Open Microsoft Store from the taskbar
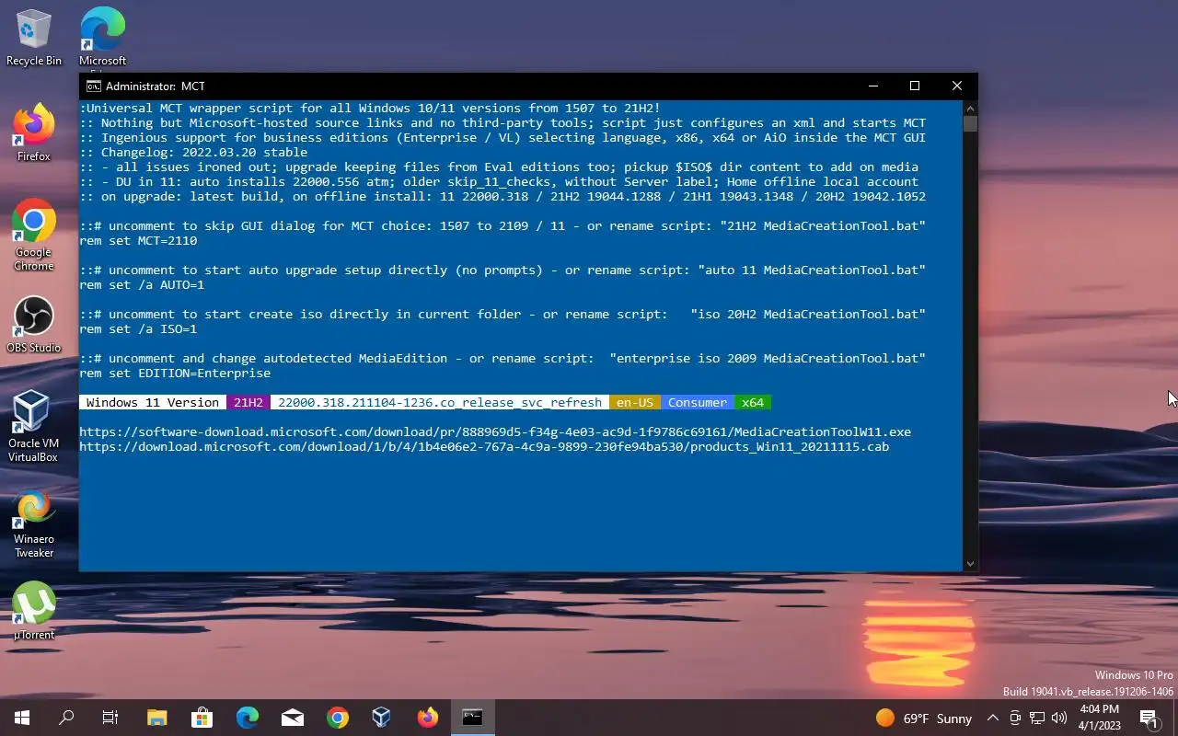This screenshot has width=1178, height=736. (202, 718)
